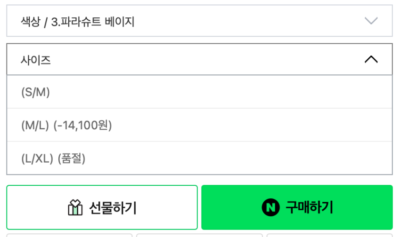
Task: Click the partially visible bottom-right button
Action: [x=329, y=235]
